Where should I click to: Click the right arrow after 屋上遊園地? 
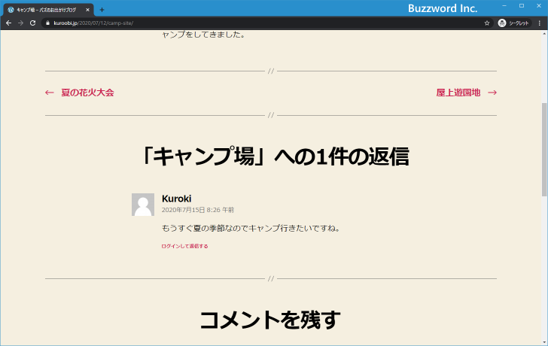coord(492,93)
